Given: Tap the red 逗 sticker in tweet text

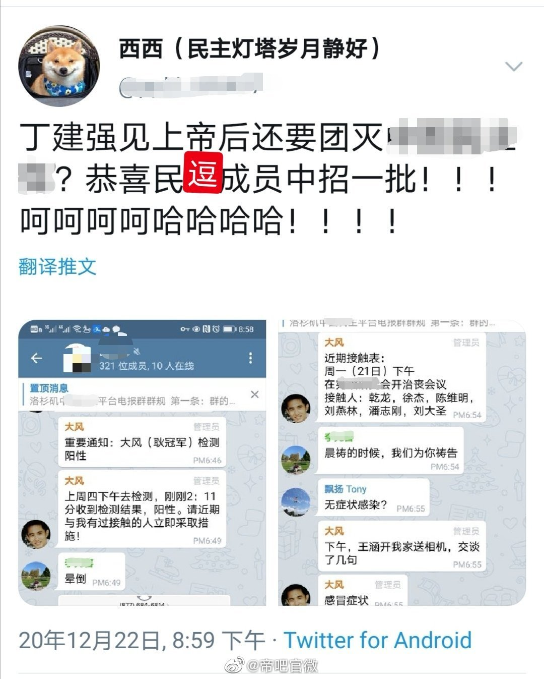Looking at the screenshot, I should tap(202, 172).
